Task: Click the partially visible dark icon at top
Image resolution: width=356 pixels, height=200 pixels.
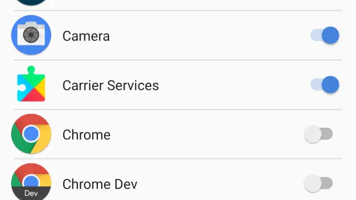Action: tap(31, 2)
